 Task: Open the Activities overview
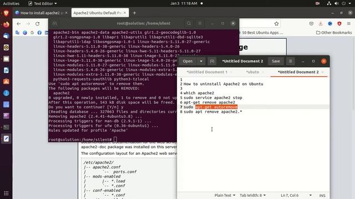click(11, 3)
